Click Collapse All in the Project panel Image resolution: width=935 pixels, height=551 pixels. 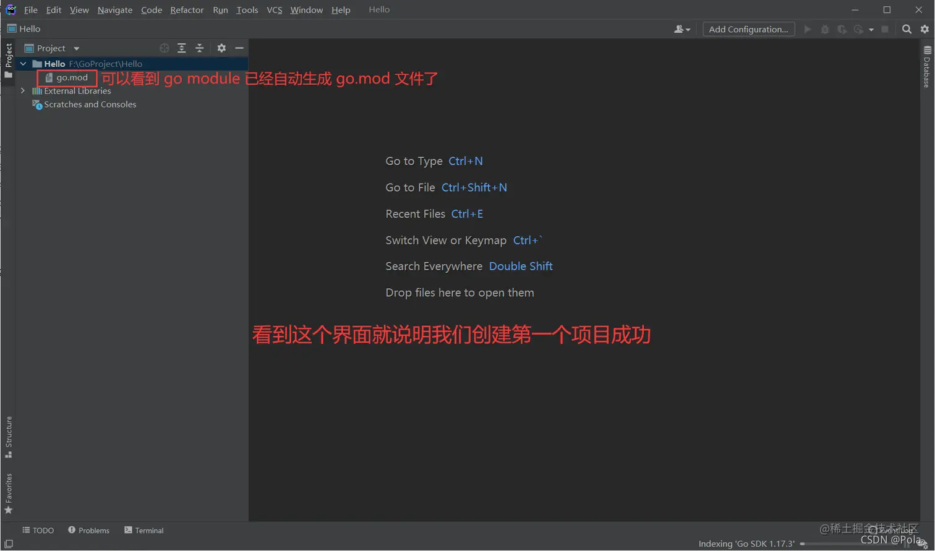pos(198,48)
